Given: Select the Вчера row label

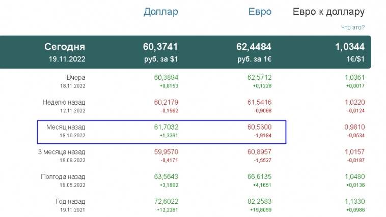Looking at the screenshot, I should point(76,78).
